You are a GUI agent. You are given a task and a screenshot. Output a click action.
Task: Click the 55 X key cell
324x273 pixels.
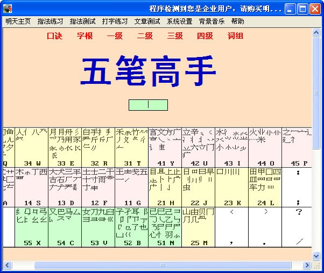pyautogui.click(x=32, y=227)
